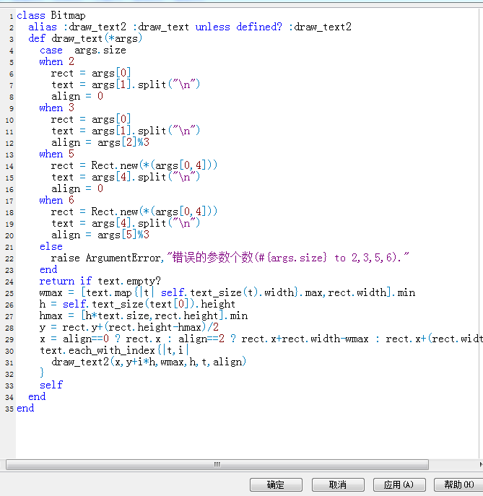
Task: Click the 取消 (Cancel) button
Action: pos(338,484)
